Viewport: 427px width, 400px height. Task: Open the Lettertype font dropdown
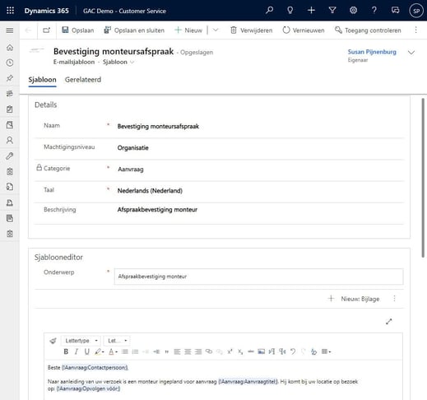pyautogui.click(x=81, y=341)
